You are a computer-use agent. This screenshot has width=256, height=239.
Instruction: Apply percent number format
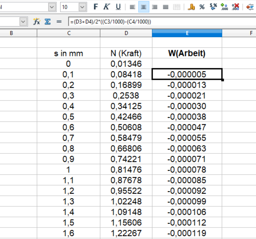(x=202, y=7)
